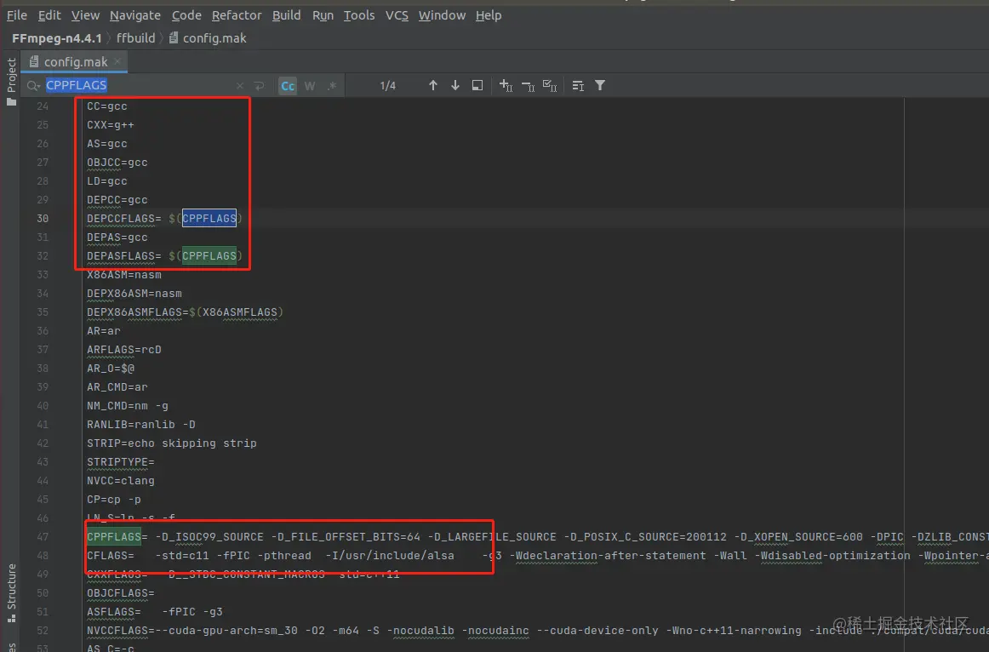The image size is (989, 652).
Task: Toggle the Match Case (Cc) search option
Action: (288, 85)
